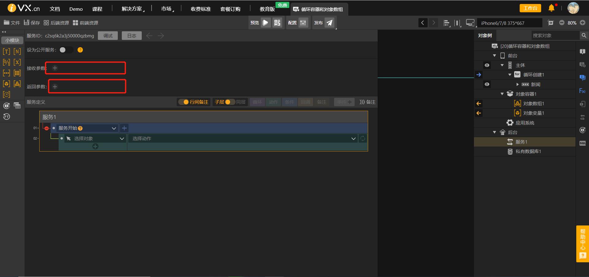Select the object variable cube module
Image resolution: width=589 pixels, height=277 pixels.
(6, 84)
